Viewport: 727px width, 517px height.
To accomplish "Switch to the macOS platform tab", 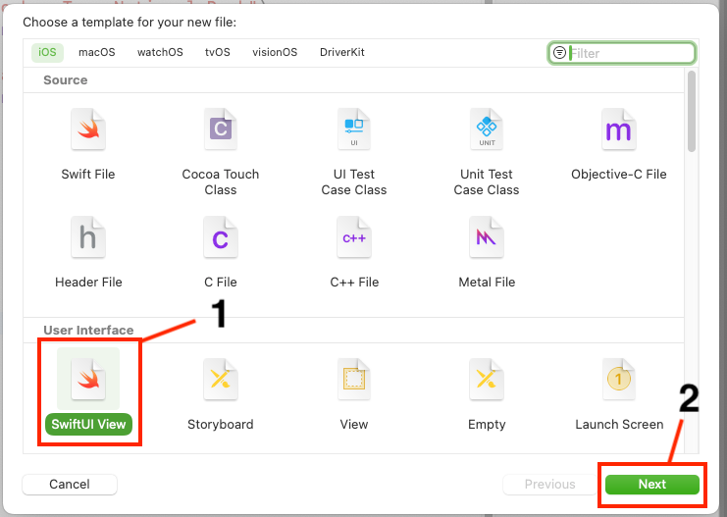I will [x=97, y=52].
